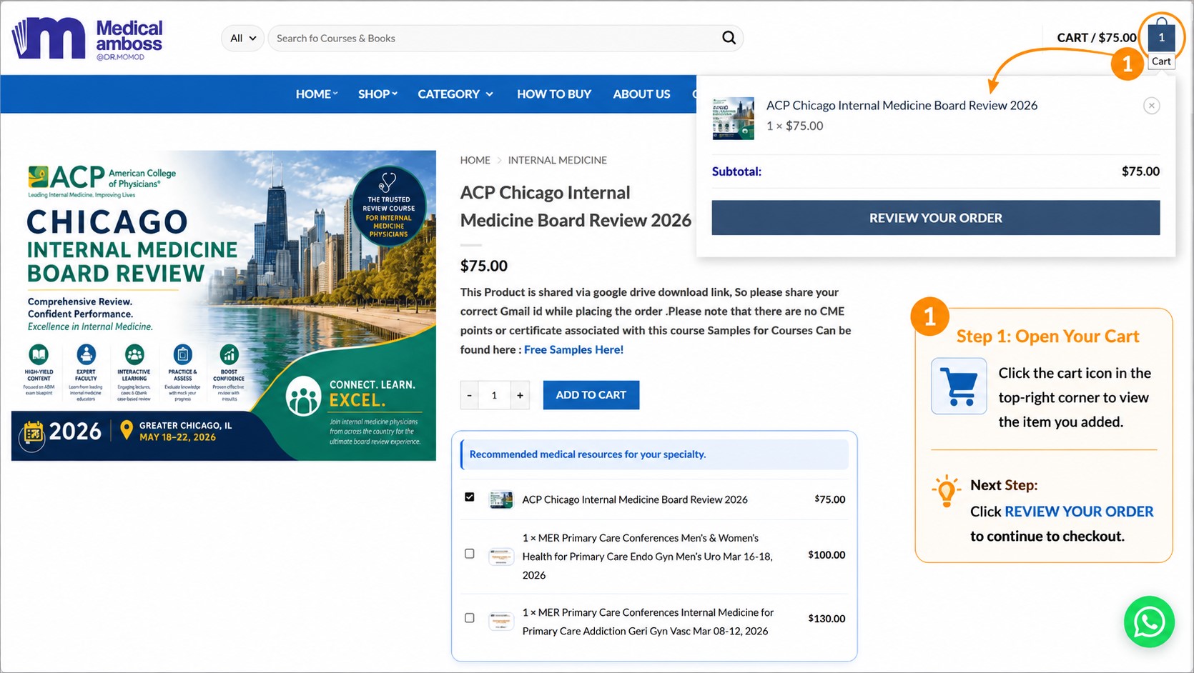The image size is (1194, 673).
Task: Click the MER Internal Medicine item thumbnail
Action: coord(501,622)
